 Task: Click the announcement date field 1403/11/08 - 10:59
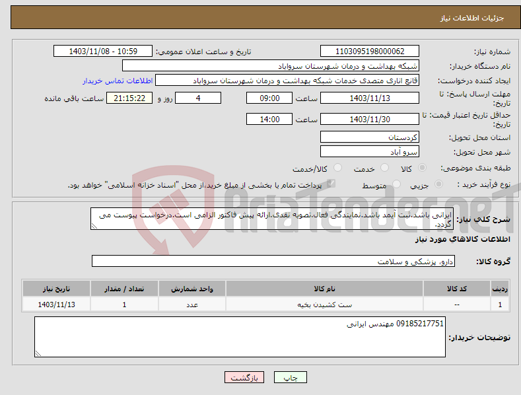point(103,52)
